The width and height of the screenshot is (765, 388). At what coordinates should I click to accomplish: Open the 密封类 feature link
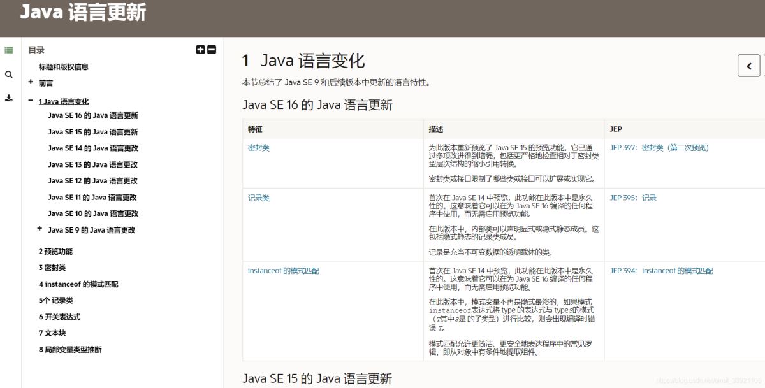pos(258,146)
